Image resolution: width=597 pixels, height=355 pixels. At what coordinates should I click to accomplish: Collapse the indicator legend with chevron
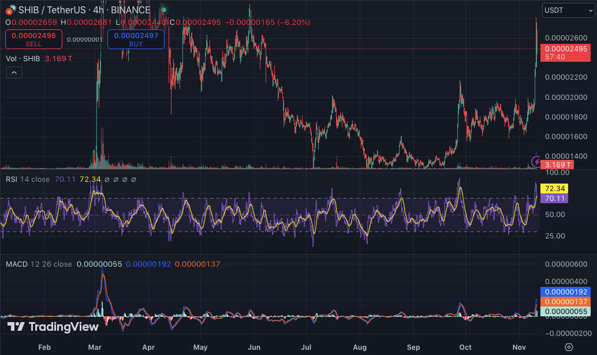tap(14, 72)
